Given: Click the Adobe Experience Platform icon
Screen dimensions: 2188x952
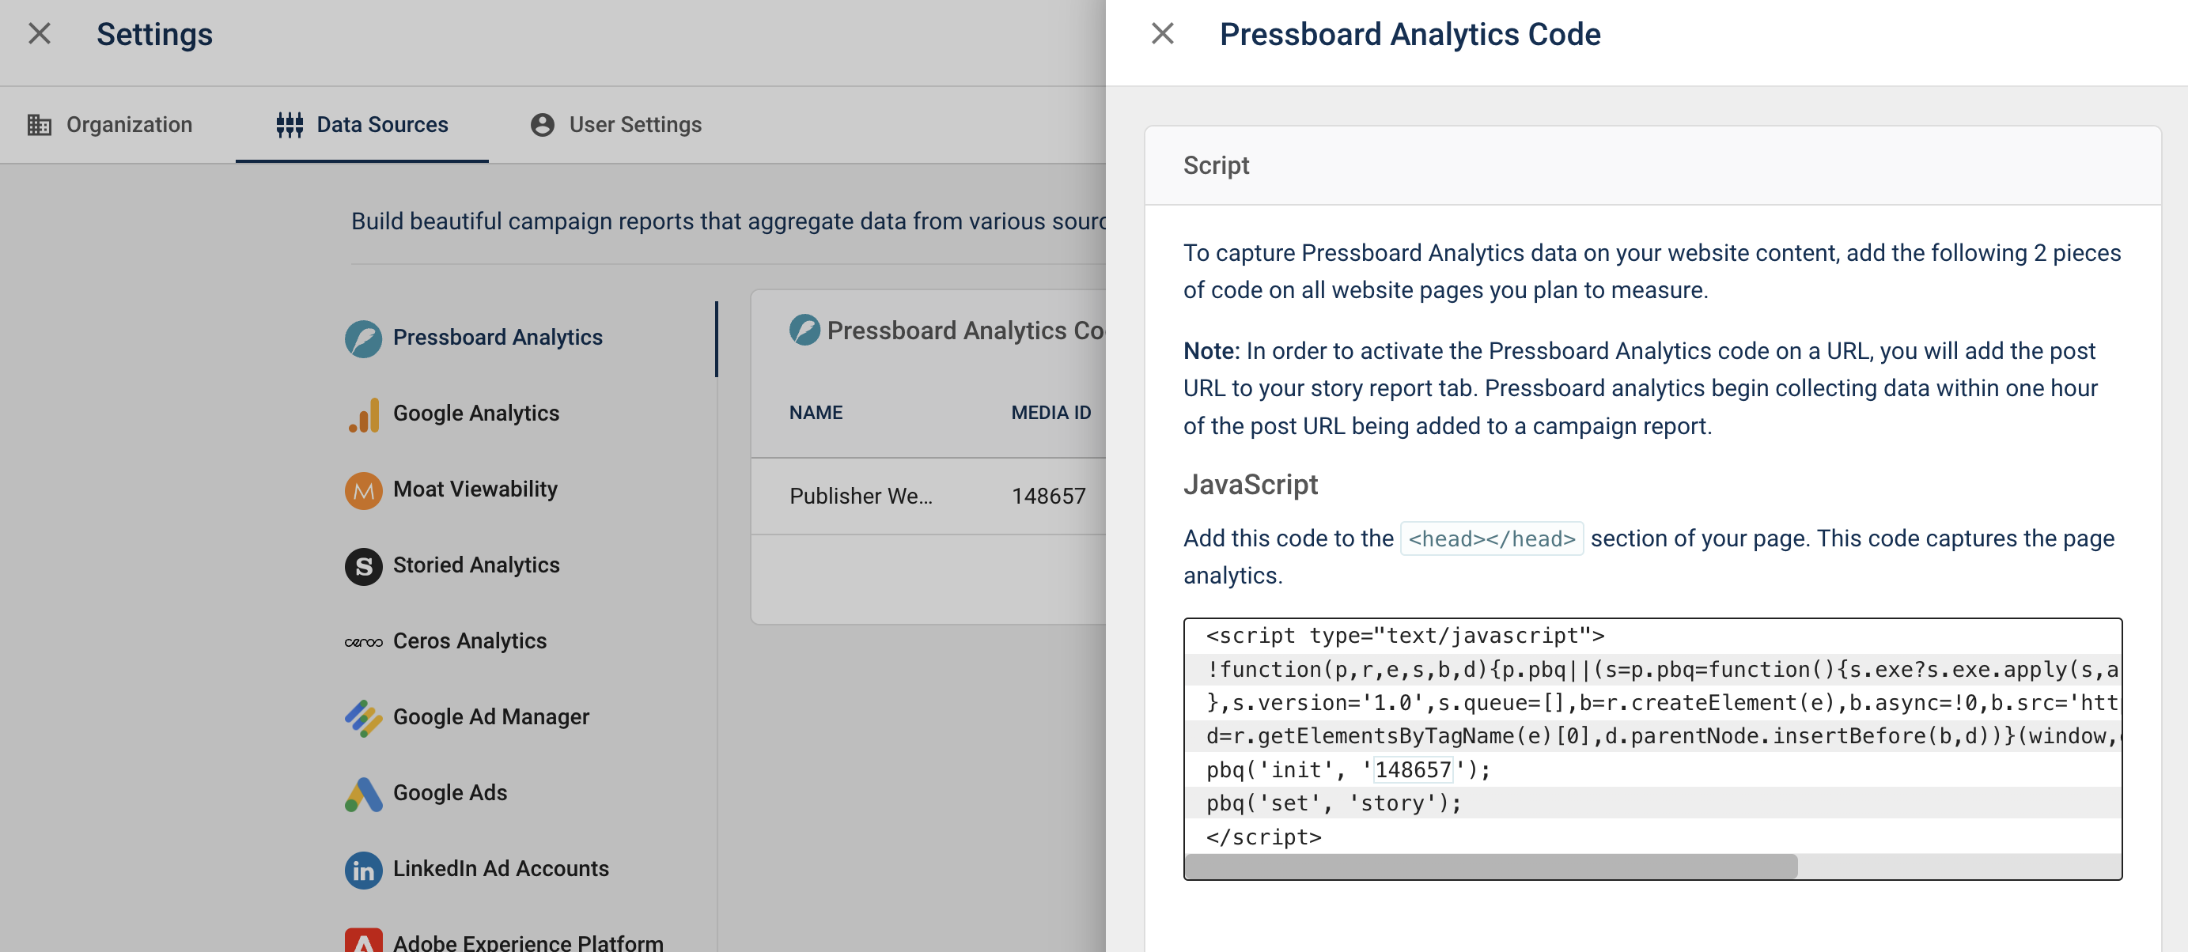Looking at the screenshot, I should pos(362,939).
